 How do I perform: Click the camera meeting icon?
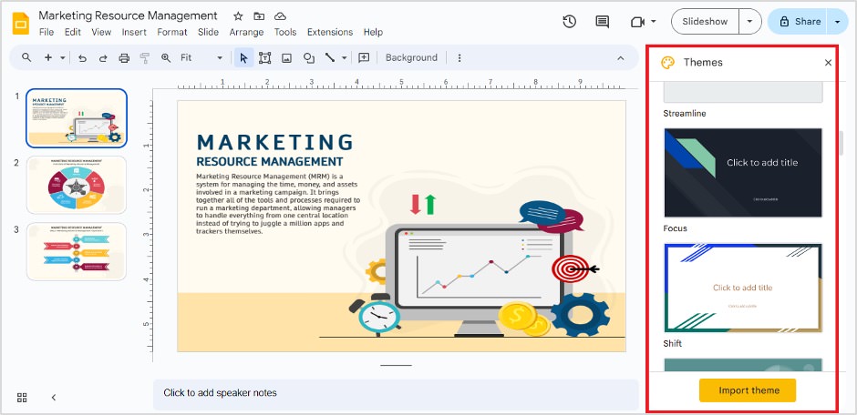click(636, 22)
